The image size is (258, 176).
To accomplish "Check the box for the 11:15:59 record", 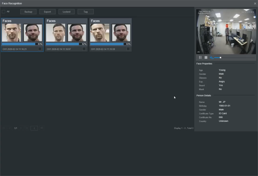I will click(128, 49).
